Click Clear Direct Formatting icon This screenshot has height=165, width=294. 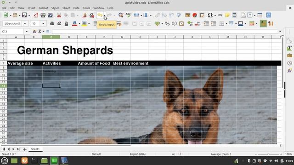point(92,15)
